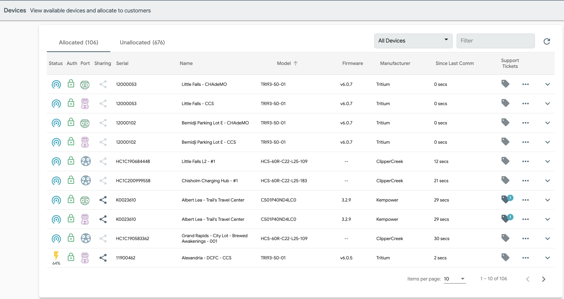
Task: Expand the Little Falls L2 - #1 row
Action: (548, 161)
